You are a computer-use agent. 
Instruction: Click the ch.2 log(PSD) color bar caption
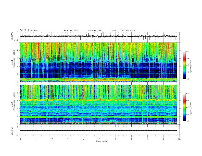point(191,108)
